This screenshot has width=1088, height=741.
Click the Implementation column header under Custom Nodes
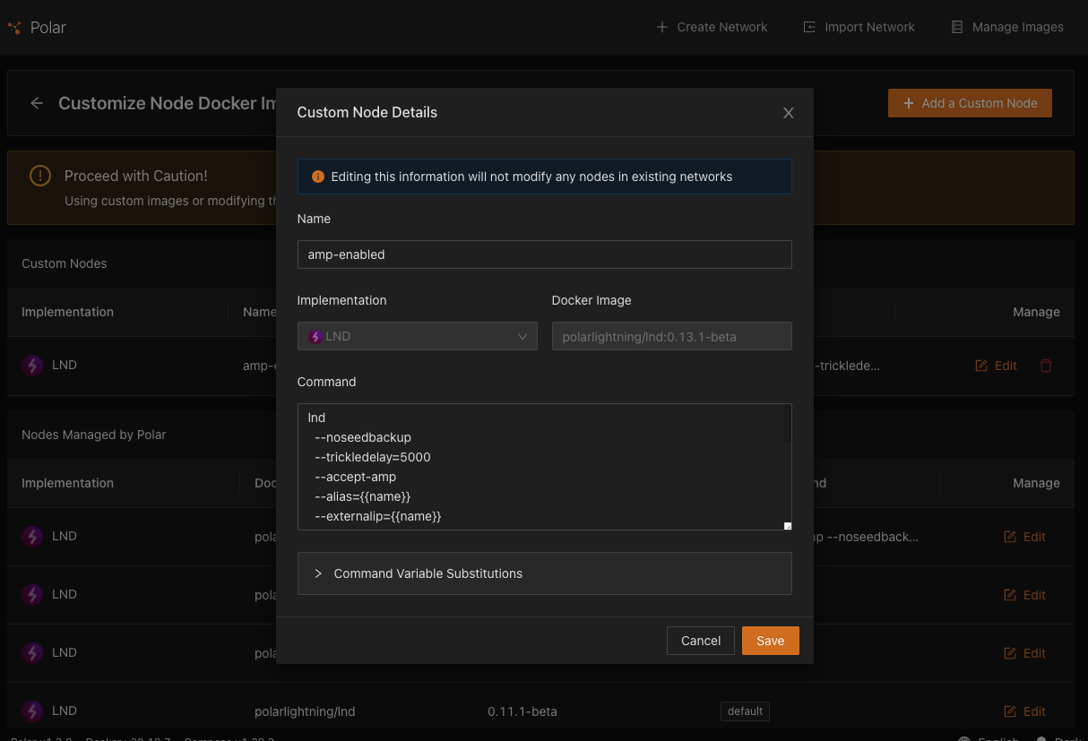(x=68, y=312)
